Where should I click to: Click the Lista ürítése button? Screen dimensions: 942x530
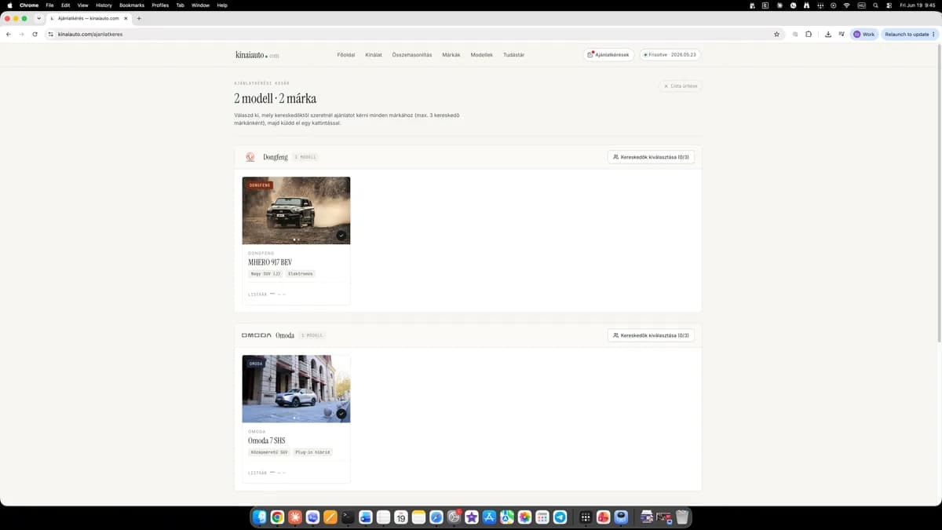click(x=681, y=86)
